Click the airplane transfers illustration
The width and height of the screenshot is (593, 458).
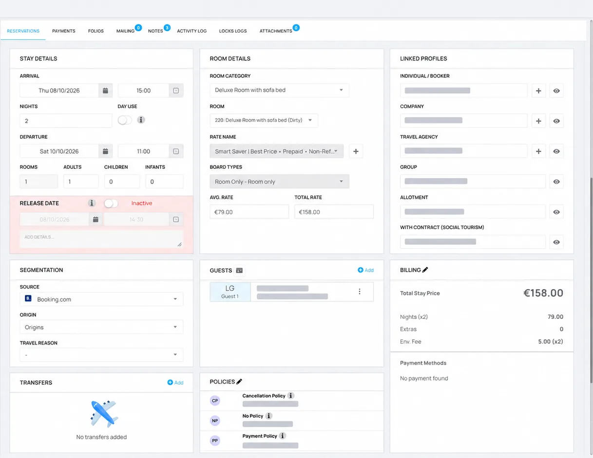tap(104, 413)
